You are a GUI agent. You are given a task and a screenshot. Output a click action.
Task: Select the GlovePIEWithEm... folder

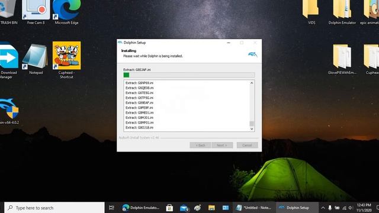pyautogui.click(x=342, y=59)
